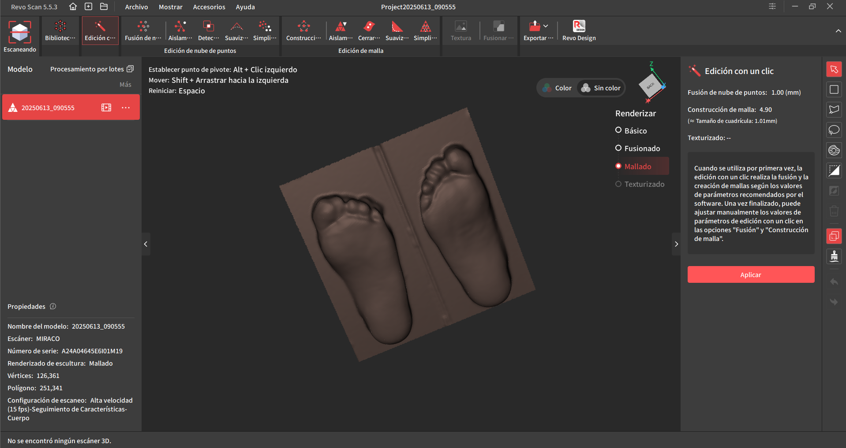Select the lasso selection tool

coord(834,130)
